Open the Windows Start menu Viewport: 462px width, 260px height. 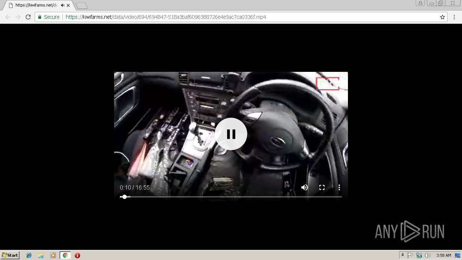[x=10, y=255]
